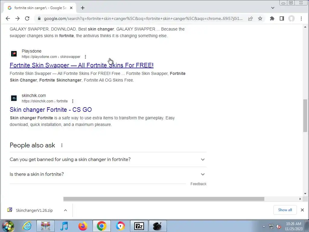Screen dimensions: 309x232
Task: Launch Internet Explorer from taskbar
Action: pyautogui.click(x=27, y=226)
